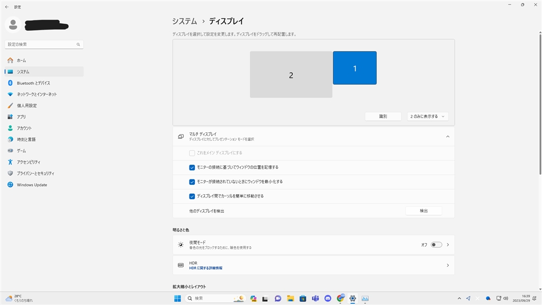The image size is (542, 305).
Task: Open Bluetooth とデバイス settings
Action: point(33,83)
